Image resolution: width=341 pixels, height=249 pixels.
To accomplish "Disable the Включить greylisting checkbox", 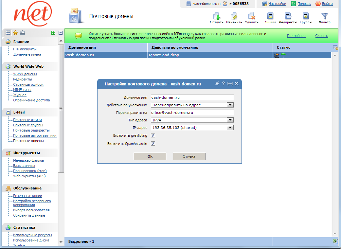I will point(153,135).
